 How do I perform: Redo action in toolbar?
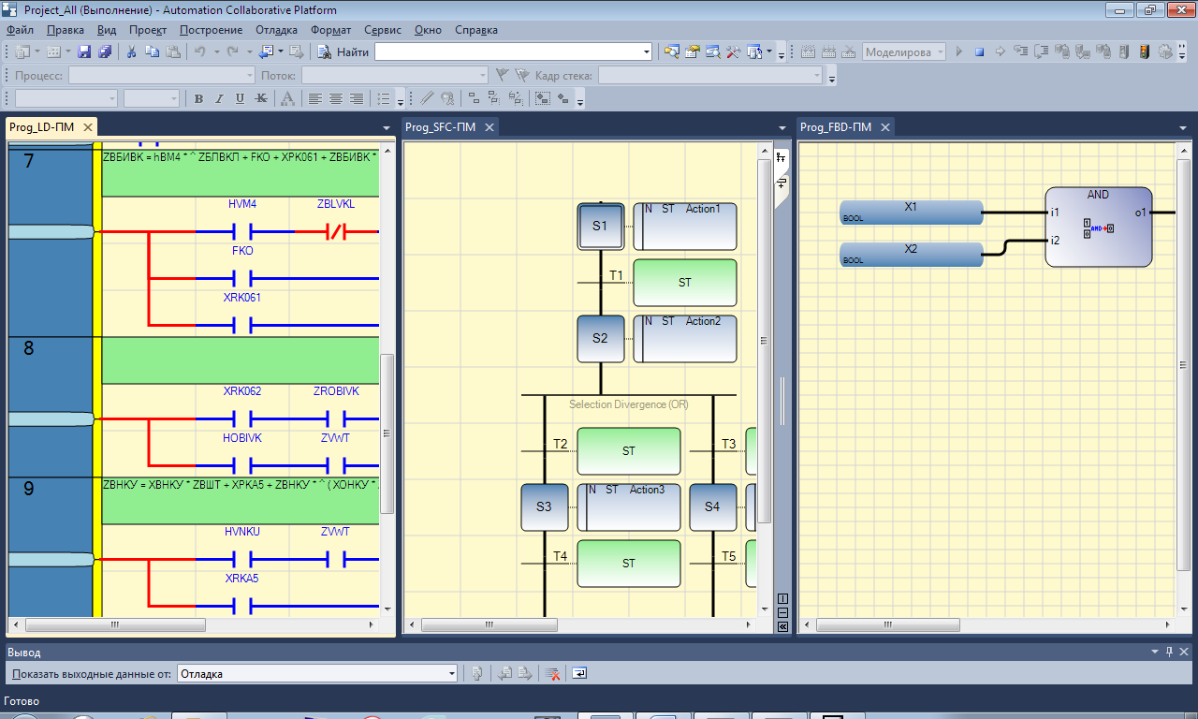pyautogui.click(x=231, y=51)
